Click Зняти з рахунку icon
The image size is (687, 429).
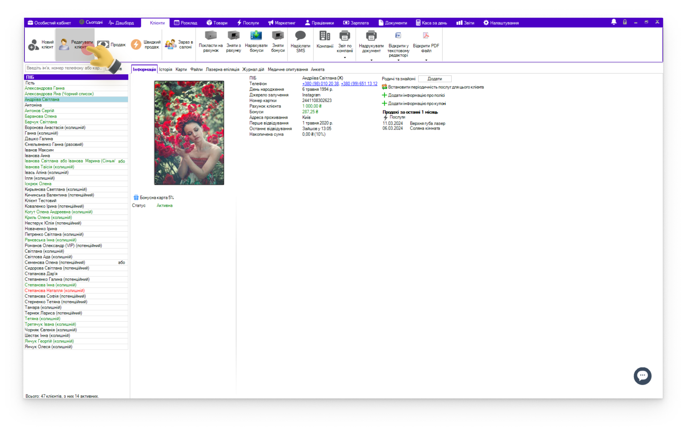click(x=234, y=36)
